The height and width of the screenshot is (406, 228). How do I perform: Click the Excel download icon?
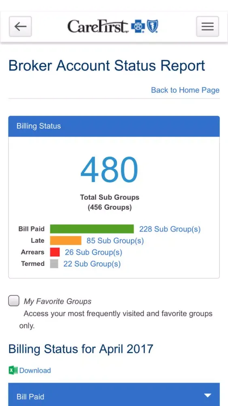tap(13, 370)
